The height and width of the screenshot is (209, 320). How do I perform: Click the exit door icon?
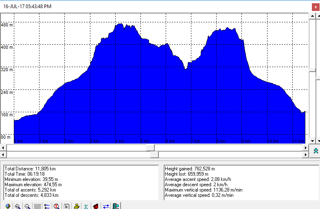tap(116, 206)
